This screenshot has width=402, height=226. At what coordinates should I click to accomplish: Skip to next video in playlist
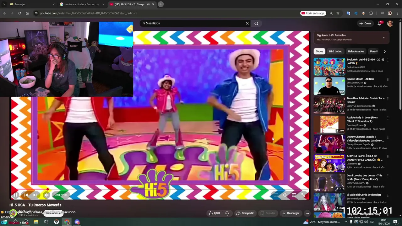pyautogui.click(x=35, y=195)
